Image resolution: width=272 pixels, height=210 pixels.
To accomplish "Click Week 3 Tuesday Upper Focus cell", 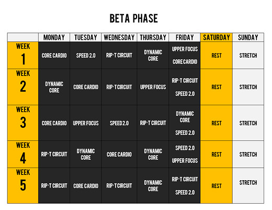I will pos(86,123).
